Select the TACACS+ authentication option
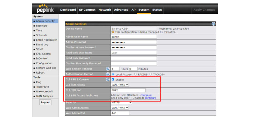This screenshot has height=117, width=274. click(x=151, y=74)
